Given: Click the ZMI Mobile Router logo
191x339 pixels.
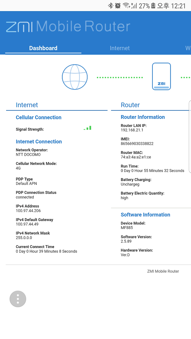Looking at the screenshot, I should point(68,27).
